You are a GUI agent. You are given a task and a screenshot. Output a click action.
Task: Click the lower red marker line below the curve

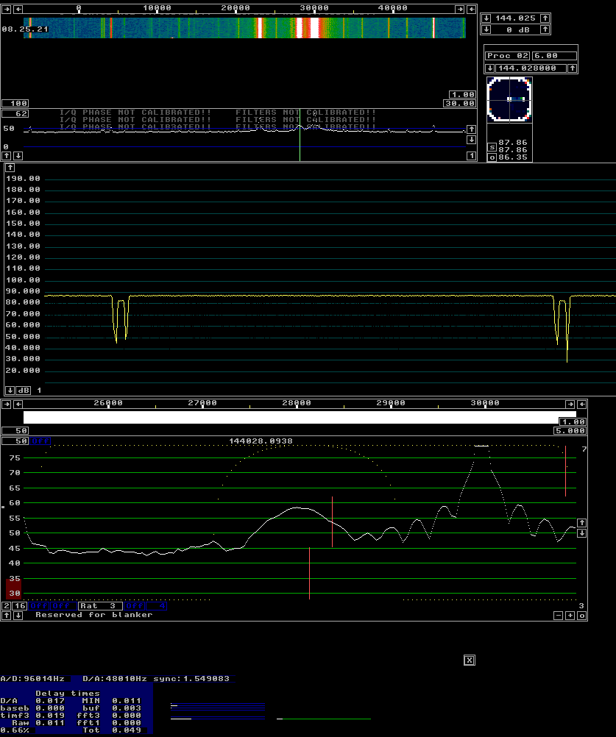tap(309, 573)
